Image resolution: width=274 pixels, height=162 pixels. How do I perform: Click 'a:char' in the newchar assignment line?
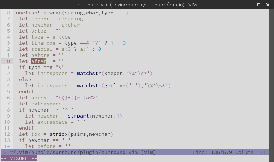coord(71,25)
